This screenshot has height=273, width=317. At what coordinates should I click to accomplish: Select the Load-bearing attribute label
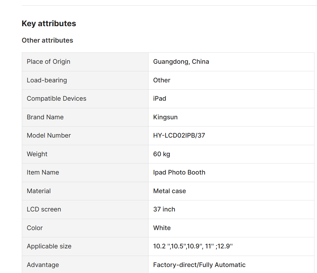(47, 80)
